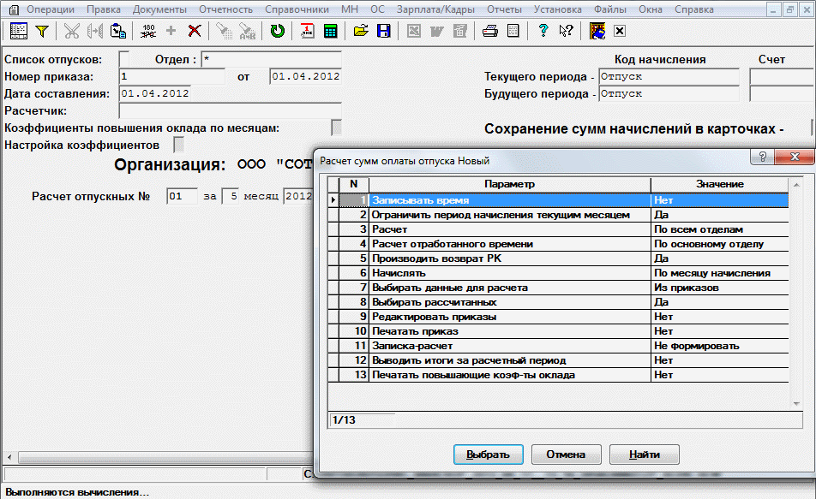
Task: Click the grayed W Word export icon
Action: pos(436,31)
